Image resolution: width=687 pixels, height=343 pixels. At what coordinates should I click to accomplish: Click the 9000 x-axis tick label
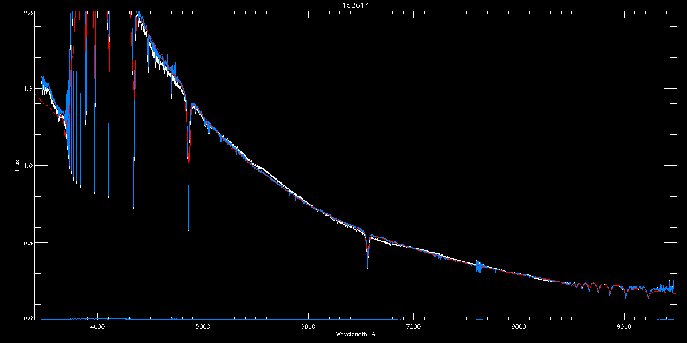(x=624, y=327)
